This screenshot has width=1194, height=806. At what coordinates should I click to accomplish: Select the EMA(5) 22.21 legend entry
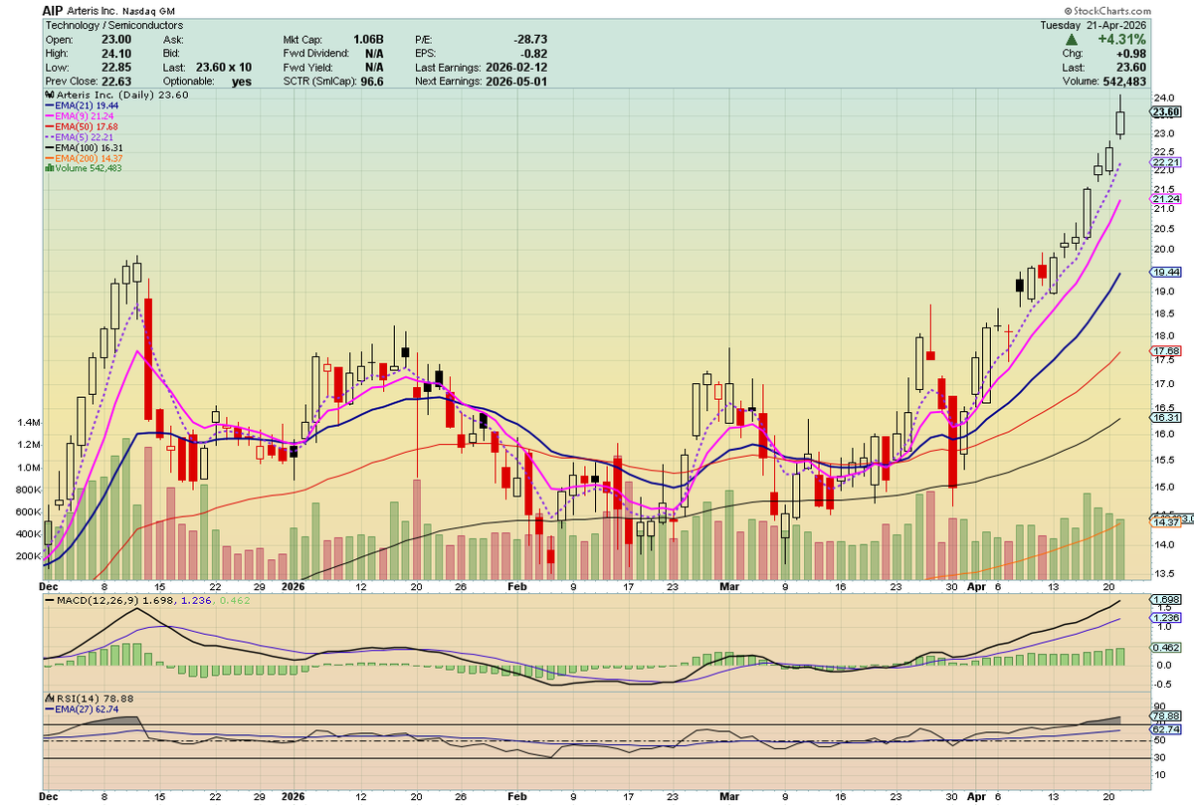[81, 136]
